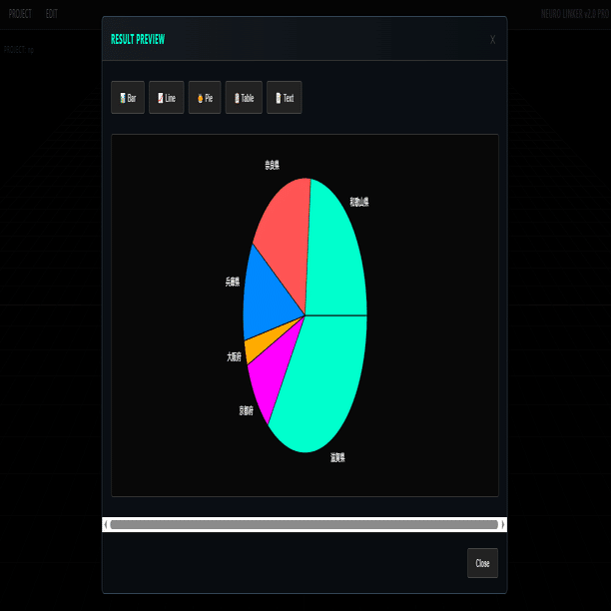Switch result preview to Line chart
This screenshot has height=611, width=611.
(x=167, y=98)
